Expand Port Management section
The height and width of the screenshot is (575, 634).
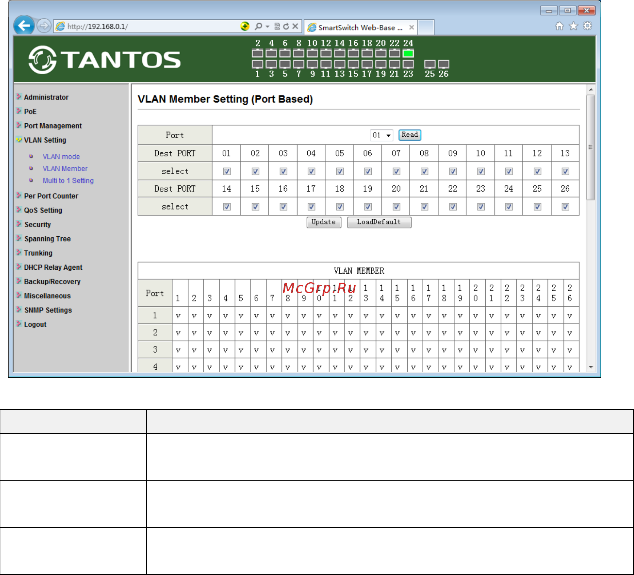[53, 126]
